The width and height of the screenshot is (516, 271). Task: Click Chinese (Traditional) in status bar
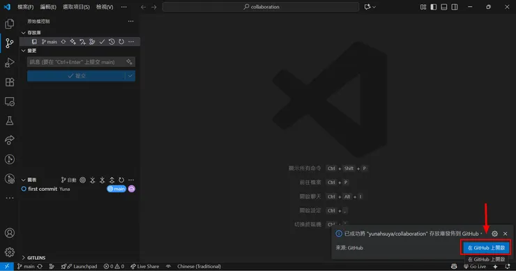[199, 266]
